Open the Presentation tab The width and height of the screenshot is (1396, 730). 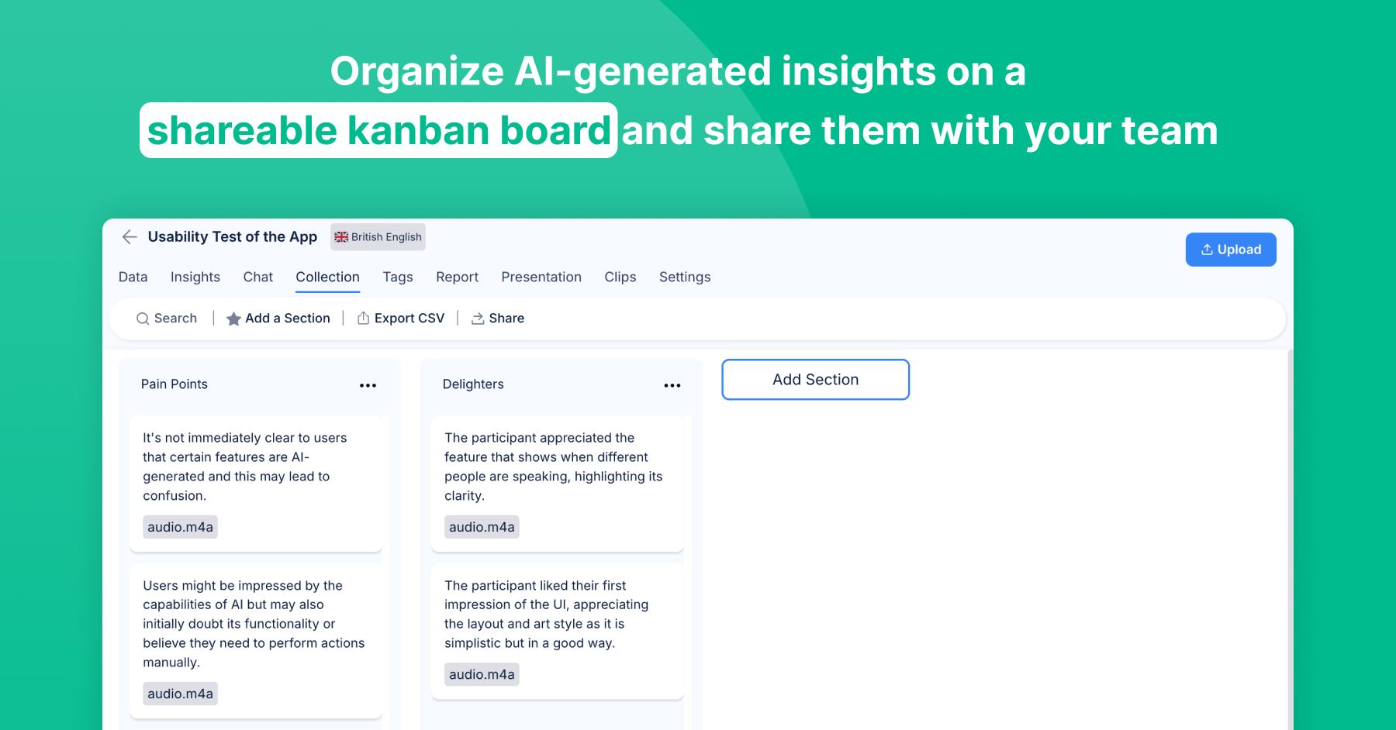point(541,277)
